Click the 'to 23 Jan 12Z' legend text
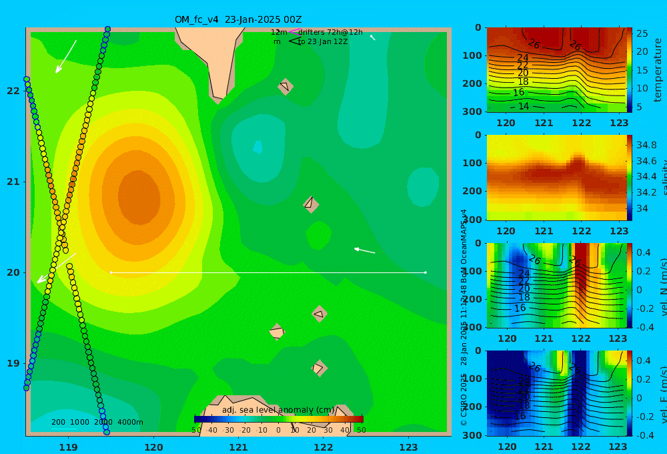 point(322,41)
